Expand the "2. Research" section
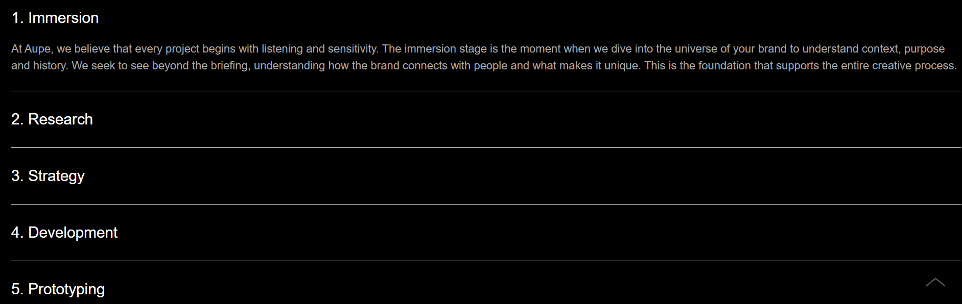 52,119
